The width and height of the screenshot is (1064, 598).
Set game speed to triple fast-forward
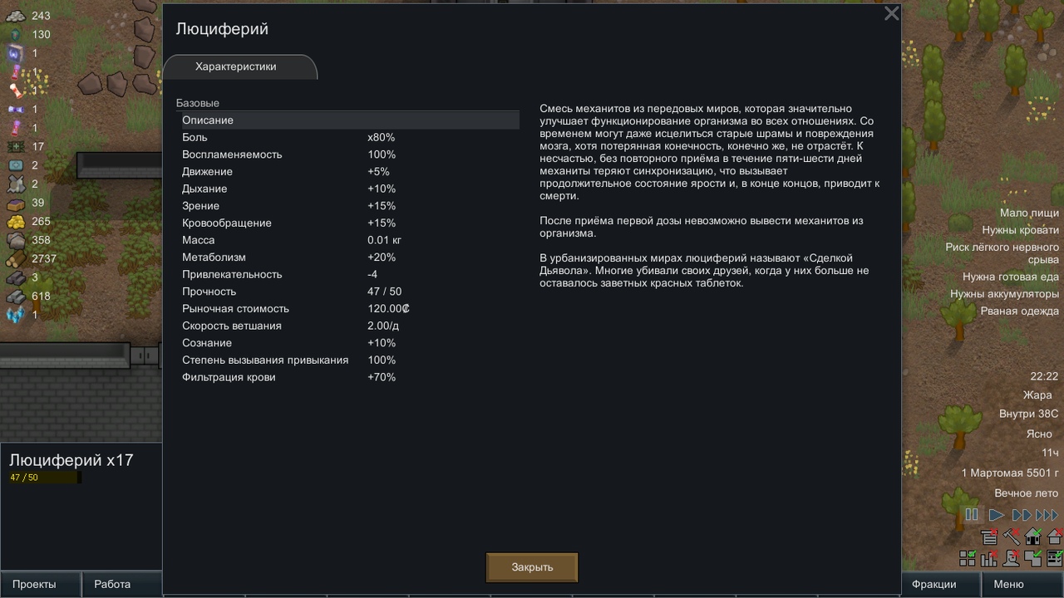click(x=1047, y=515)
